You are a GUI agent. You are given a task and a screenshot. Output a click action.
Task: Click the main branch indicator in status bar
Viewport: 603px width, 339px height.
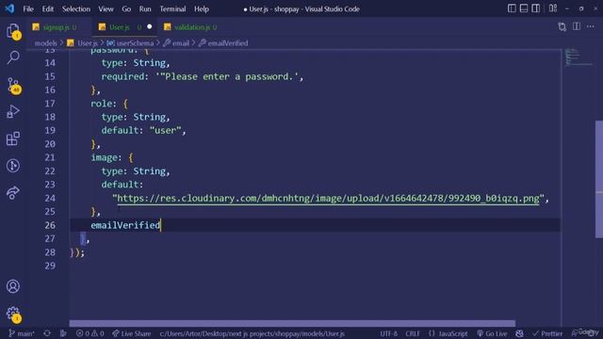[x=22, y=333]
